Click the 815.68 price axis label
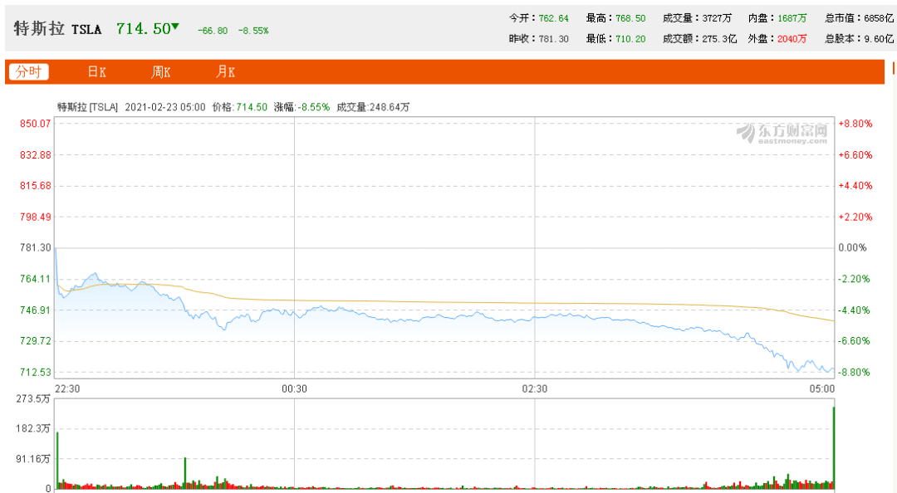This screenshot has height=493, width=897. tap(36, 186)
